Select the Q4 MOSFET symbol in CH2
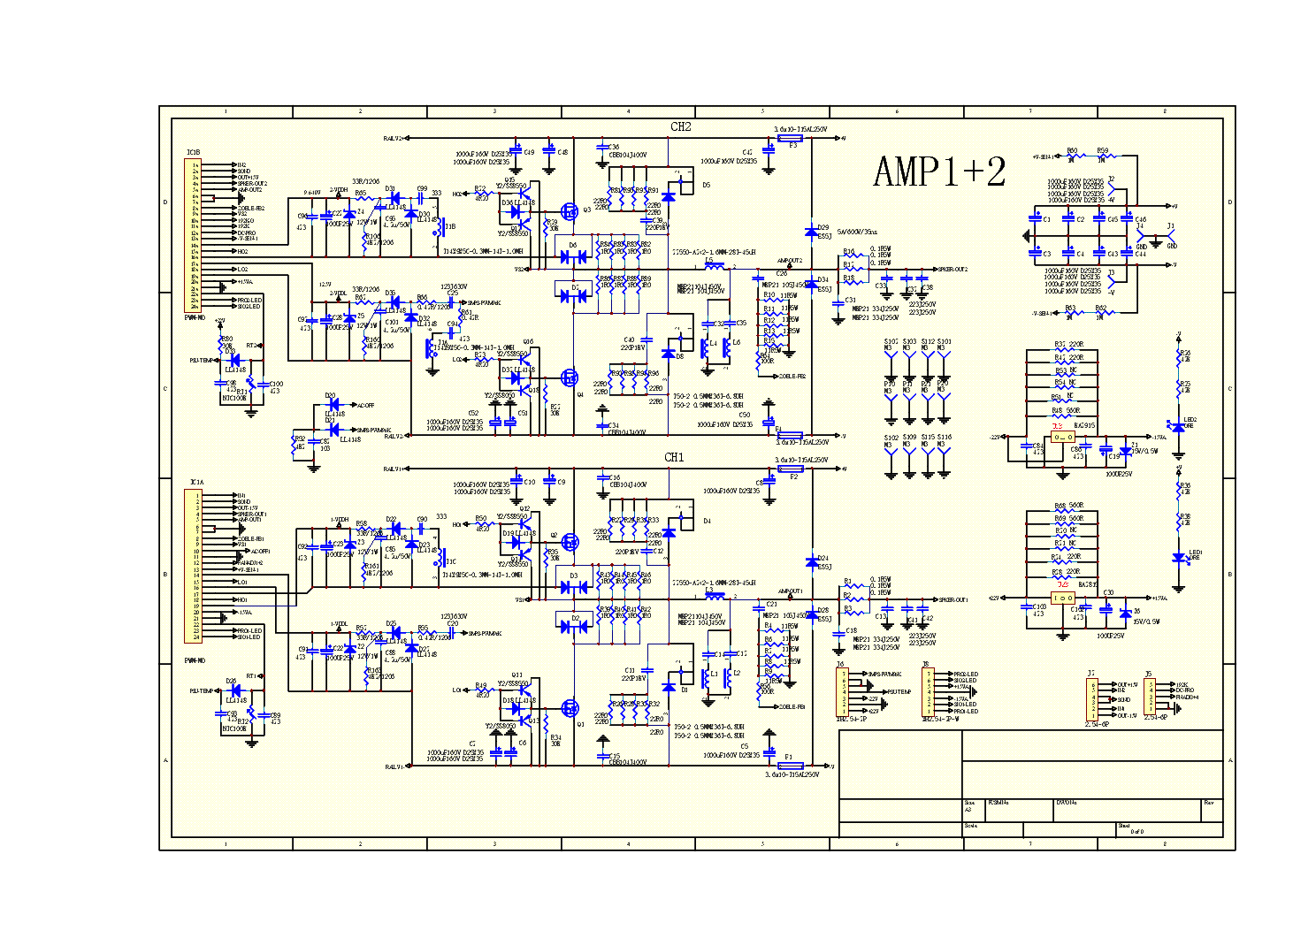The width and height of the screenshot is (1316, 930). [570, 378]
